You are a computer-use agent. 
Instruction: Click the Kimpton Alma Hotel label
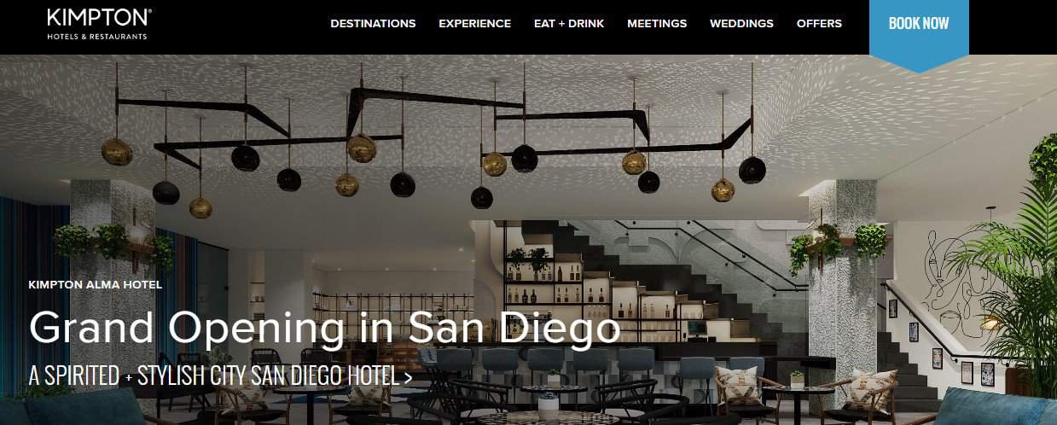tap(96, 285)
